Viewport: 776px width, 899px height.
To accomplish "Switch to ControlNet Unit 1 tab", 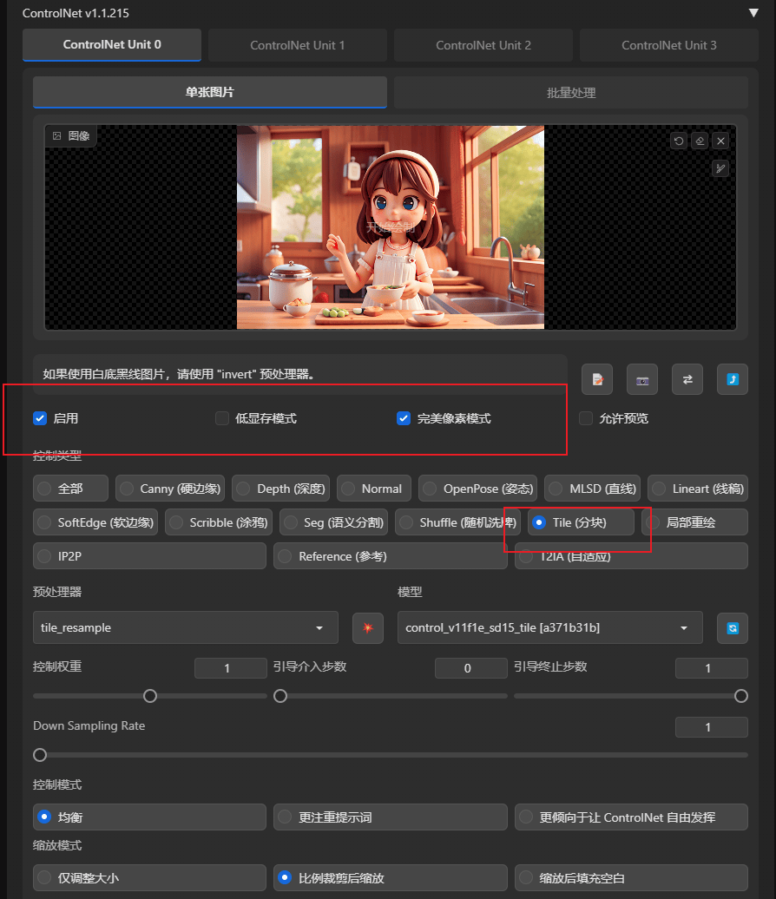I will 298,45.
